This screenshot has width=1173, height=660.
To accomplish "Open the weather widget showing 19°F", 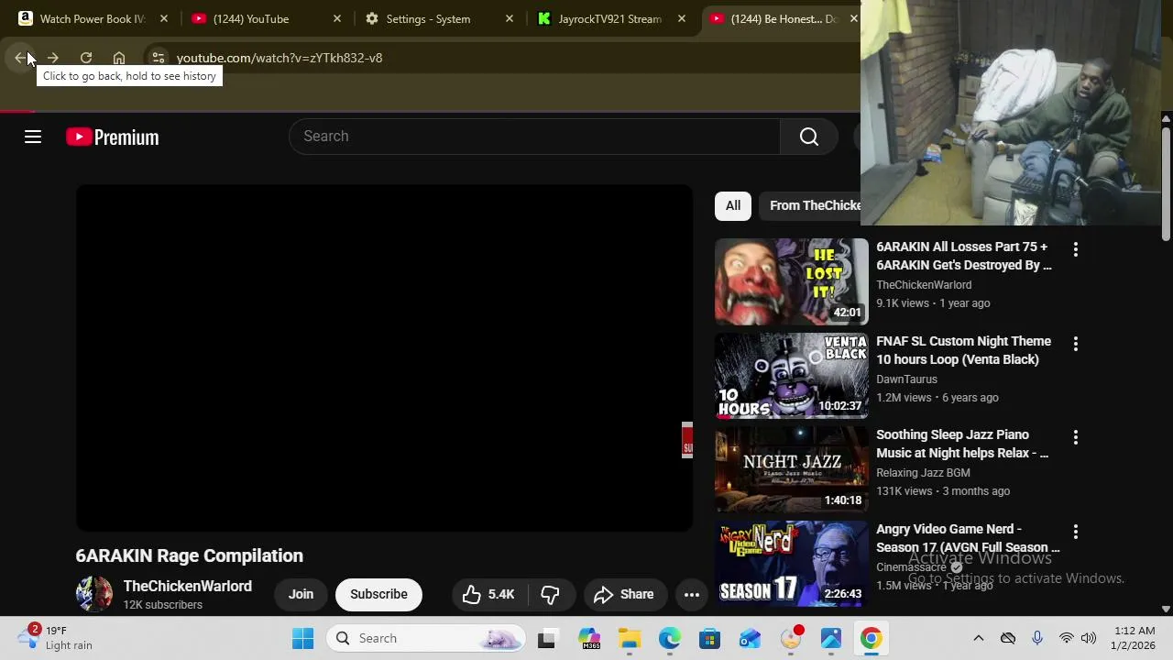I will (x=55, y=638).
